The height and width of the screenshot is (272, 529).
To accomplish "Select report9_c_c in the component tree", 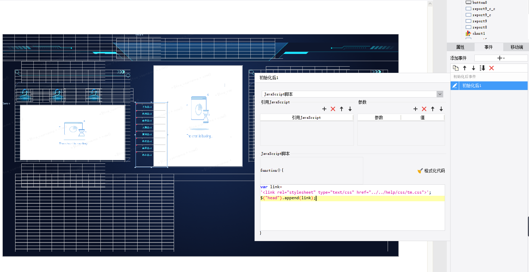I will click(484, 9).
